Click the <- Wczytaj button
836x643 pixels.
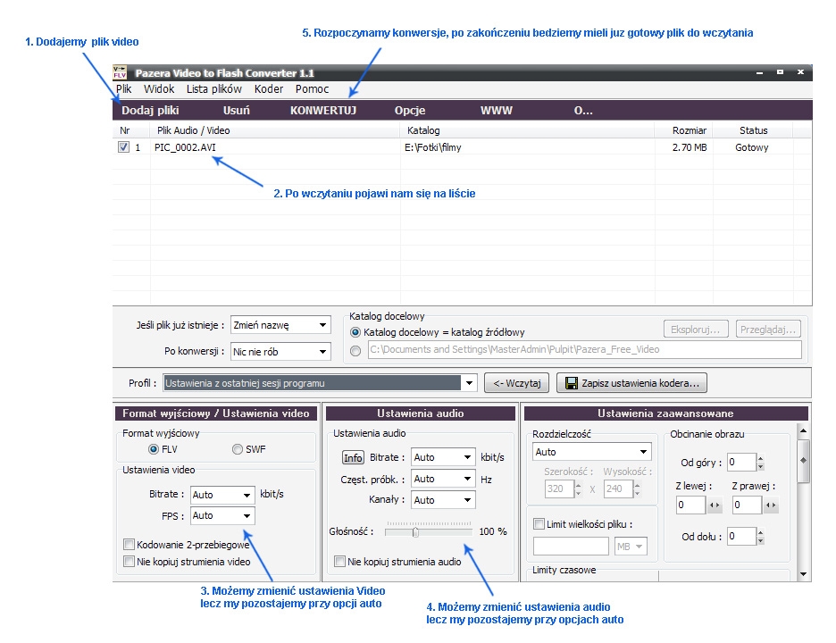516,383
